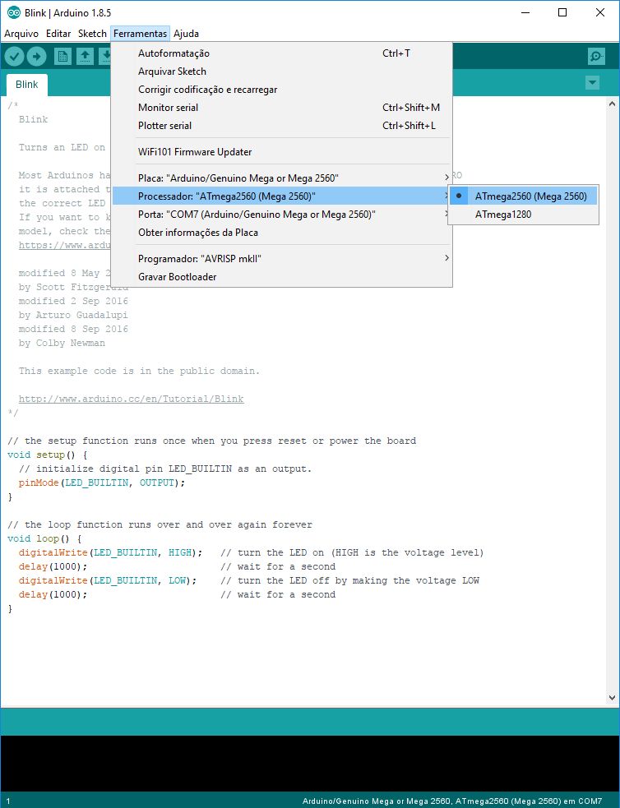Open the Sketch menu
620x808 pixels.
(x=92, y=34)
